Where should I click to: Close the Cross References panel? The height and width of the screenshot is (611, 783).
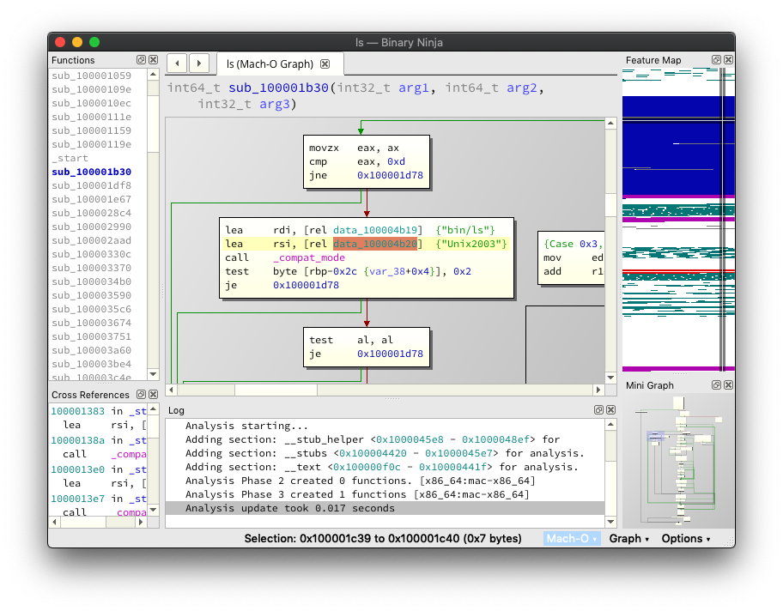point(153,395)
